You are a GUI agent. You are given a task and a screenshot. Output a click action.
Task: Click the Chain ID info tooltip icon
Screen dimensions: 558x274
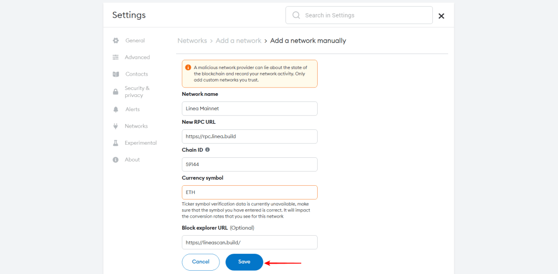pyautogui.click(x=207, y=149)
